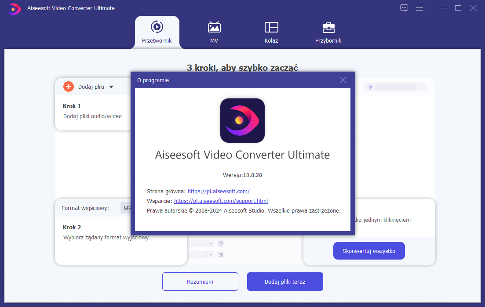Close the O programie dialog
This screenshot has width=485, height=307.
pos(343,80)
